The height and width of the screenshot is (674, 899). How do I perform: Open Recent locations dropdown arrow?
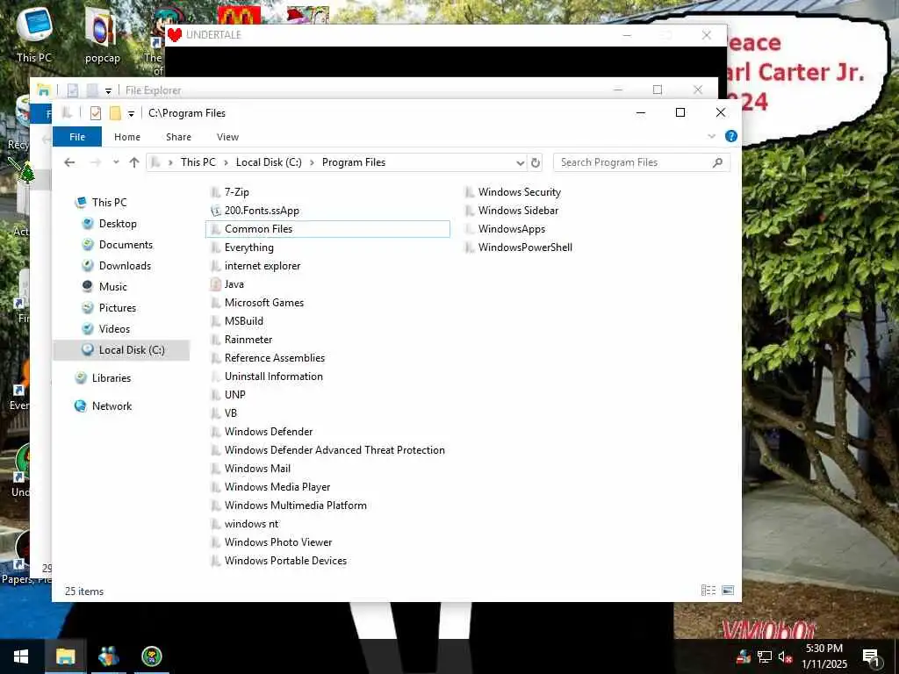pos(116,162)
